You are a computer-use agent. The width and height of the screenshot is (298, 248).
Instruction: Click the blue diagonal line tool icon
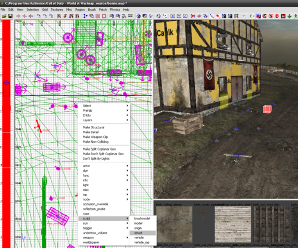pyautogui.click(x=212, y=16)
